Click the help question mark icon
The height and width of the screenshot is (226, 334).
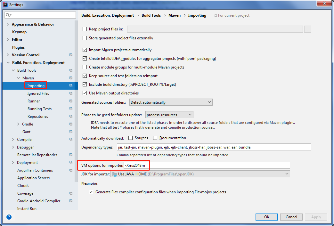point(9,217)
